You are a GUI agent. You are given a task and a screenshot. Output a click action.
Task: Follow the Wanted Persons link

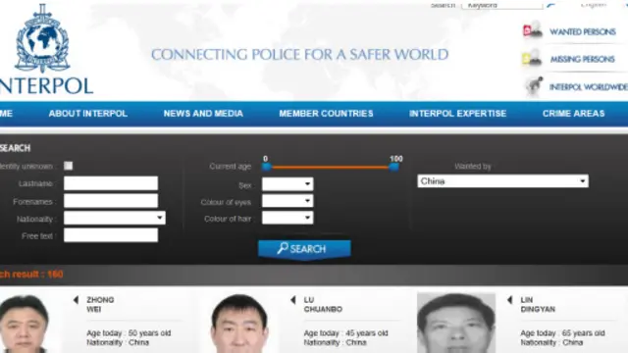click(x=582, y=31)
